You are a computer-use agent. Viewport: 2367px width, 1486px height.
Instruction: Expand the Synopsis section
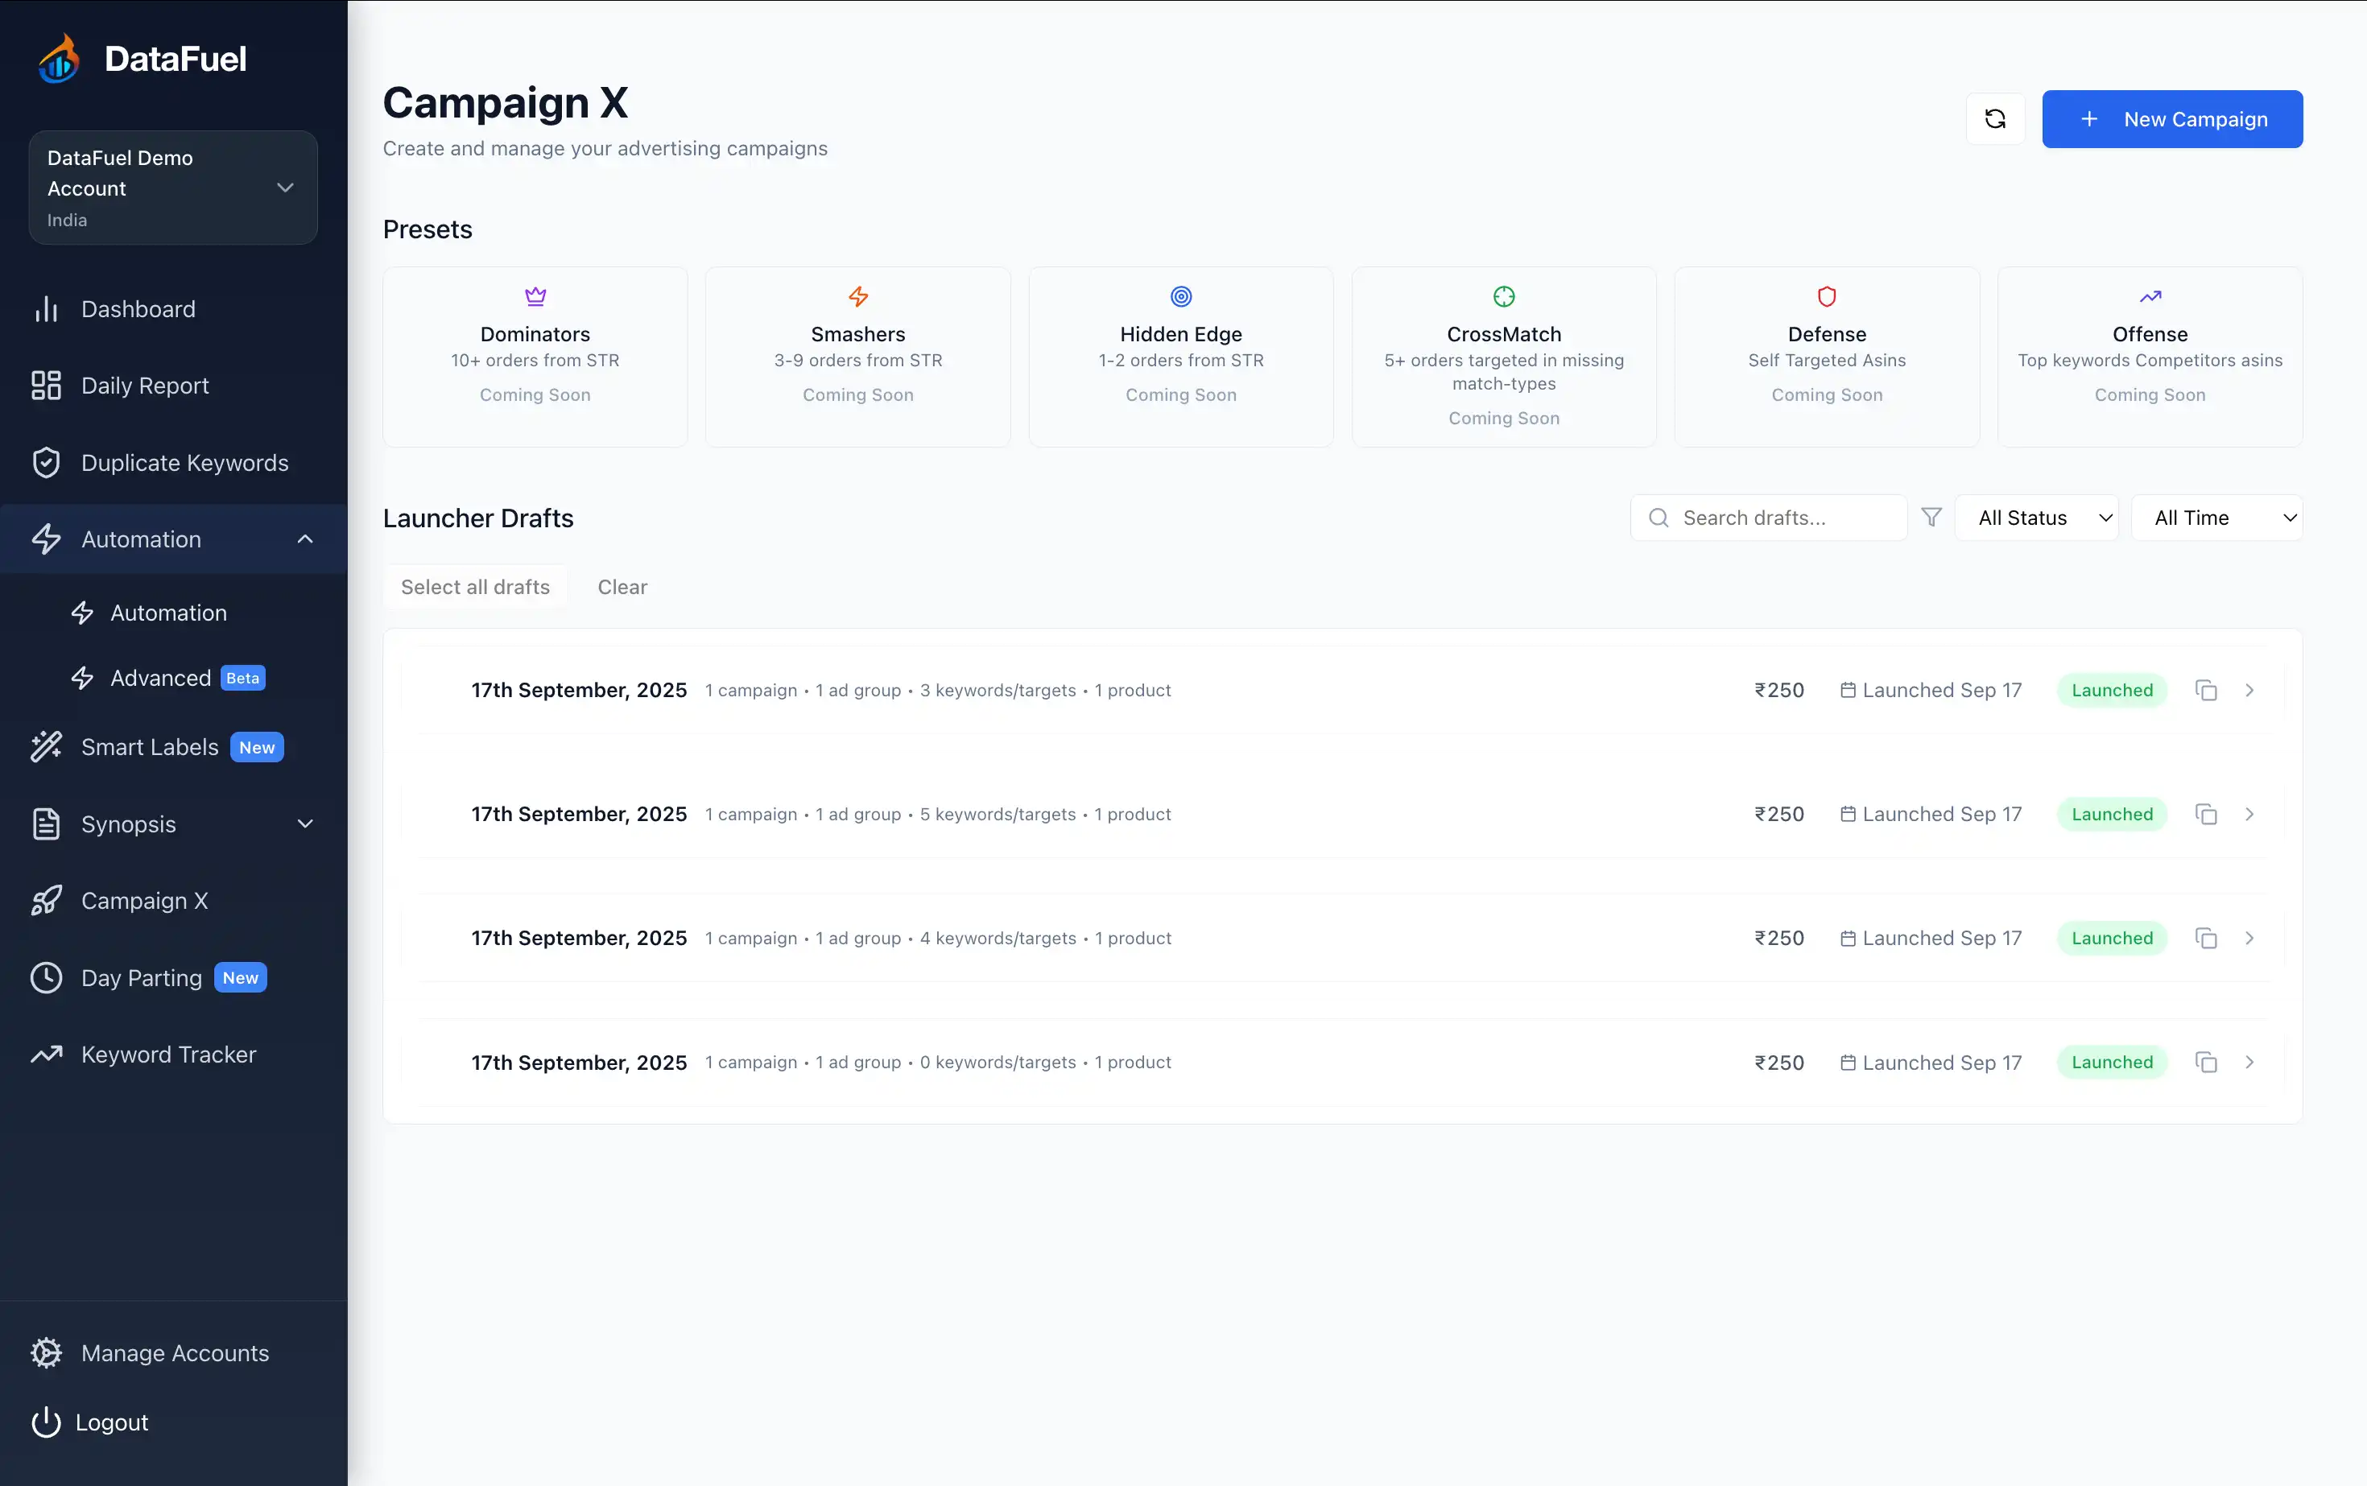click(304, 823)
